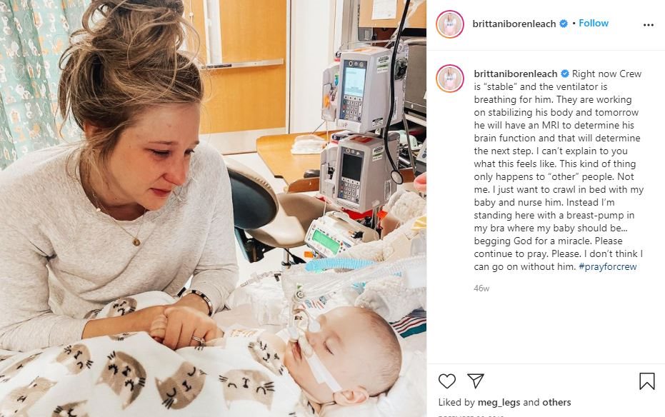
Task: Like the post with heart icon
Action: (446, 381)
